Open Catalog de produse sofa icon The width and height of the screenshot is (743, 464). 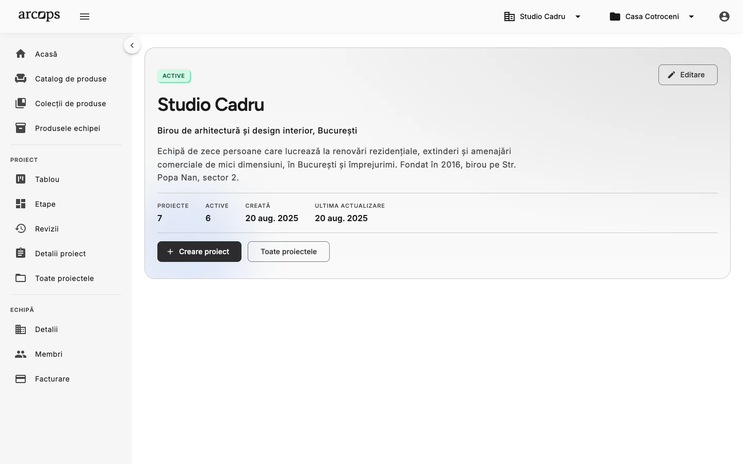[21, 78]
